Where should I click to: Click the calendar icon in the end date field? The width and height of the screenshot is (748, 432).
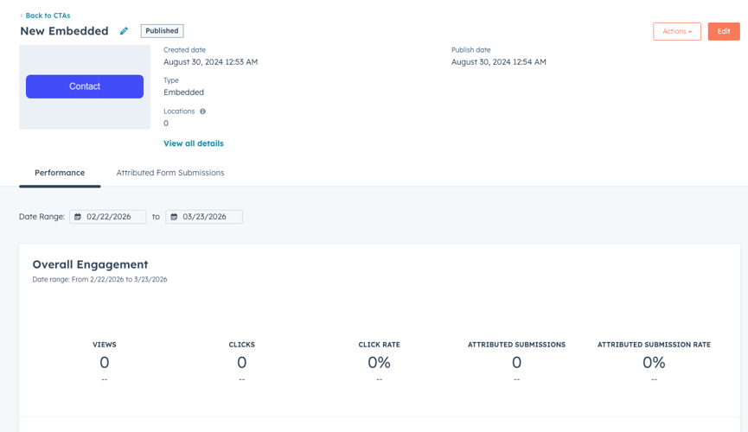174,217
